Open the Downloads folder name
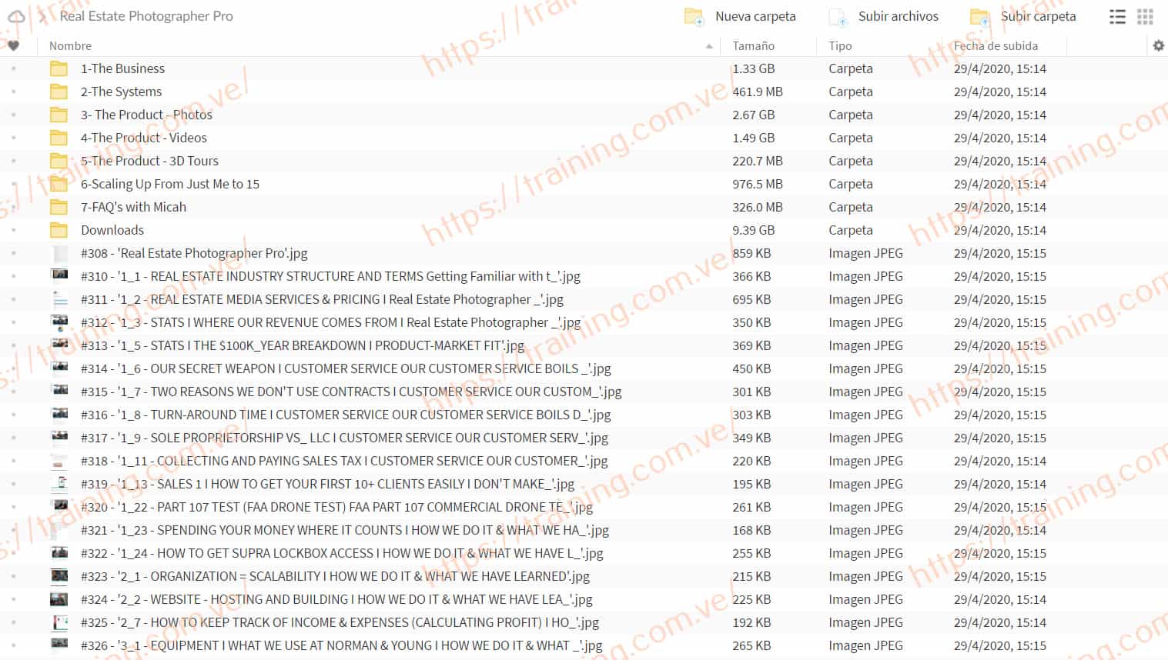 click(112, 230)
